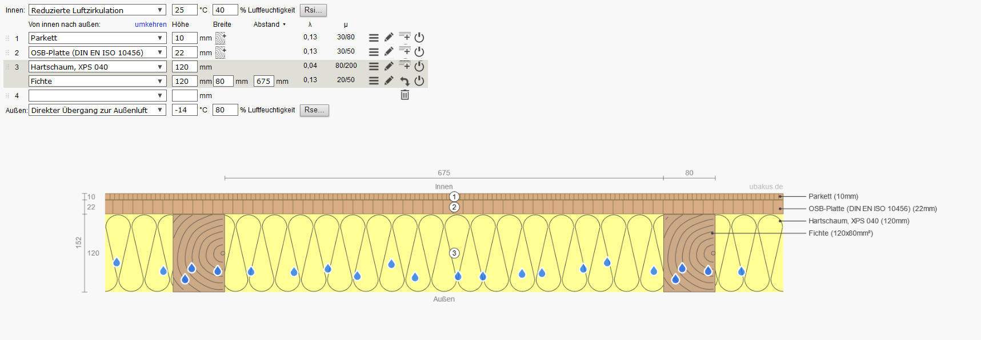Open the Innen air circulation dropdown
981x340 pixels.
(x=97, y=10)
